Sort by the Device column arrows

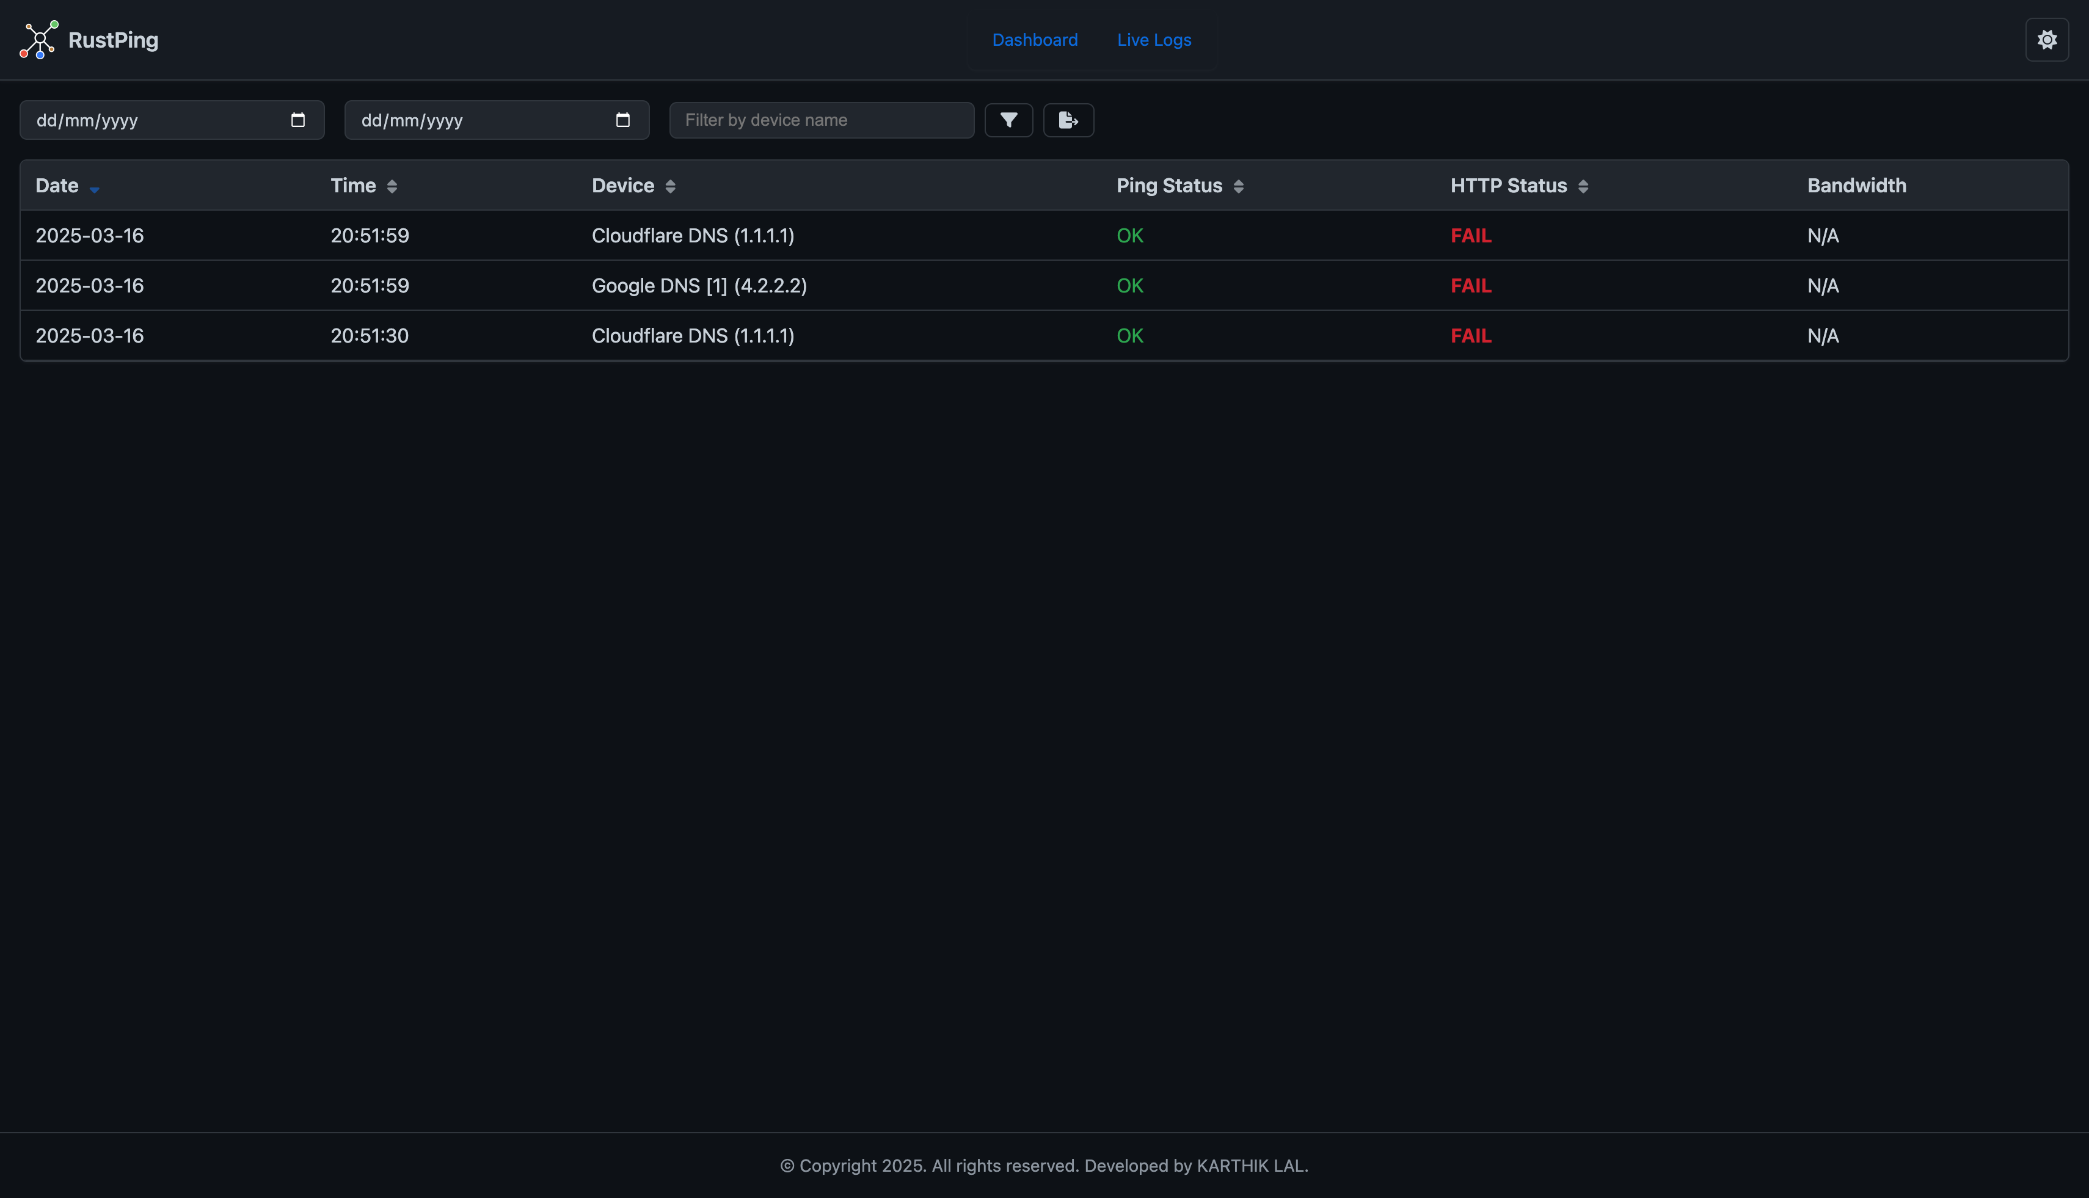(670, 186)
